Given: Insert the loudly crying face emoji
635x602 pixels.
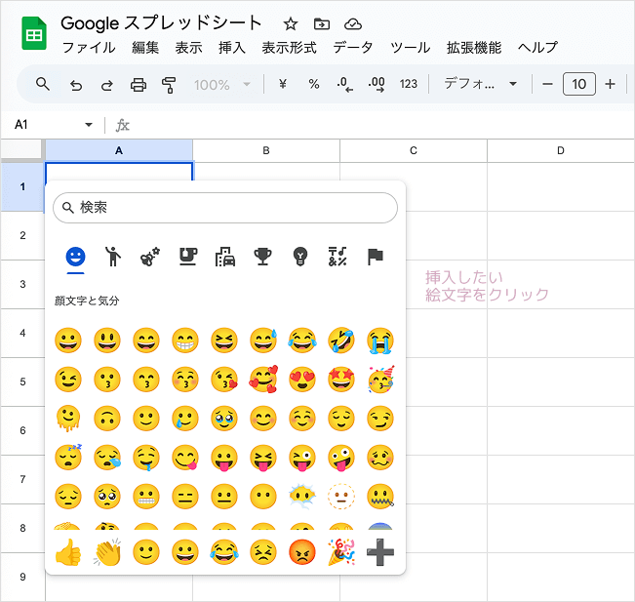Looking at the screenshot, I should click(380, 341).
